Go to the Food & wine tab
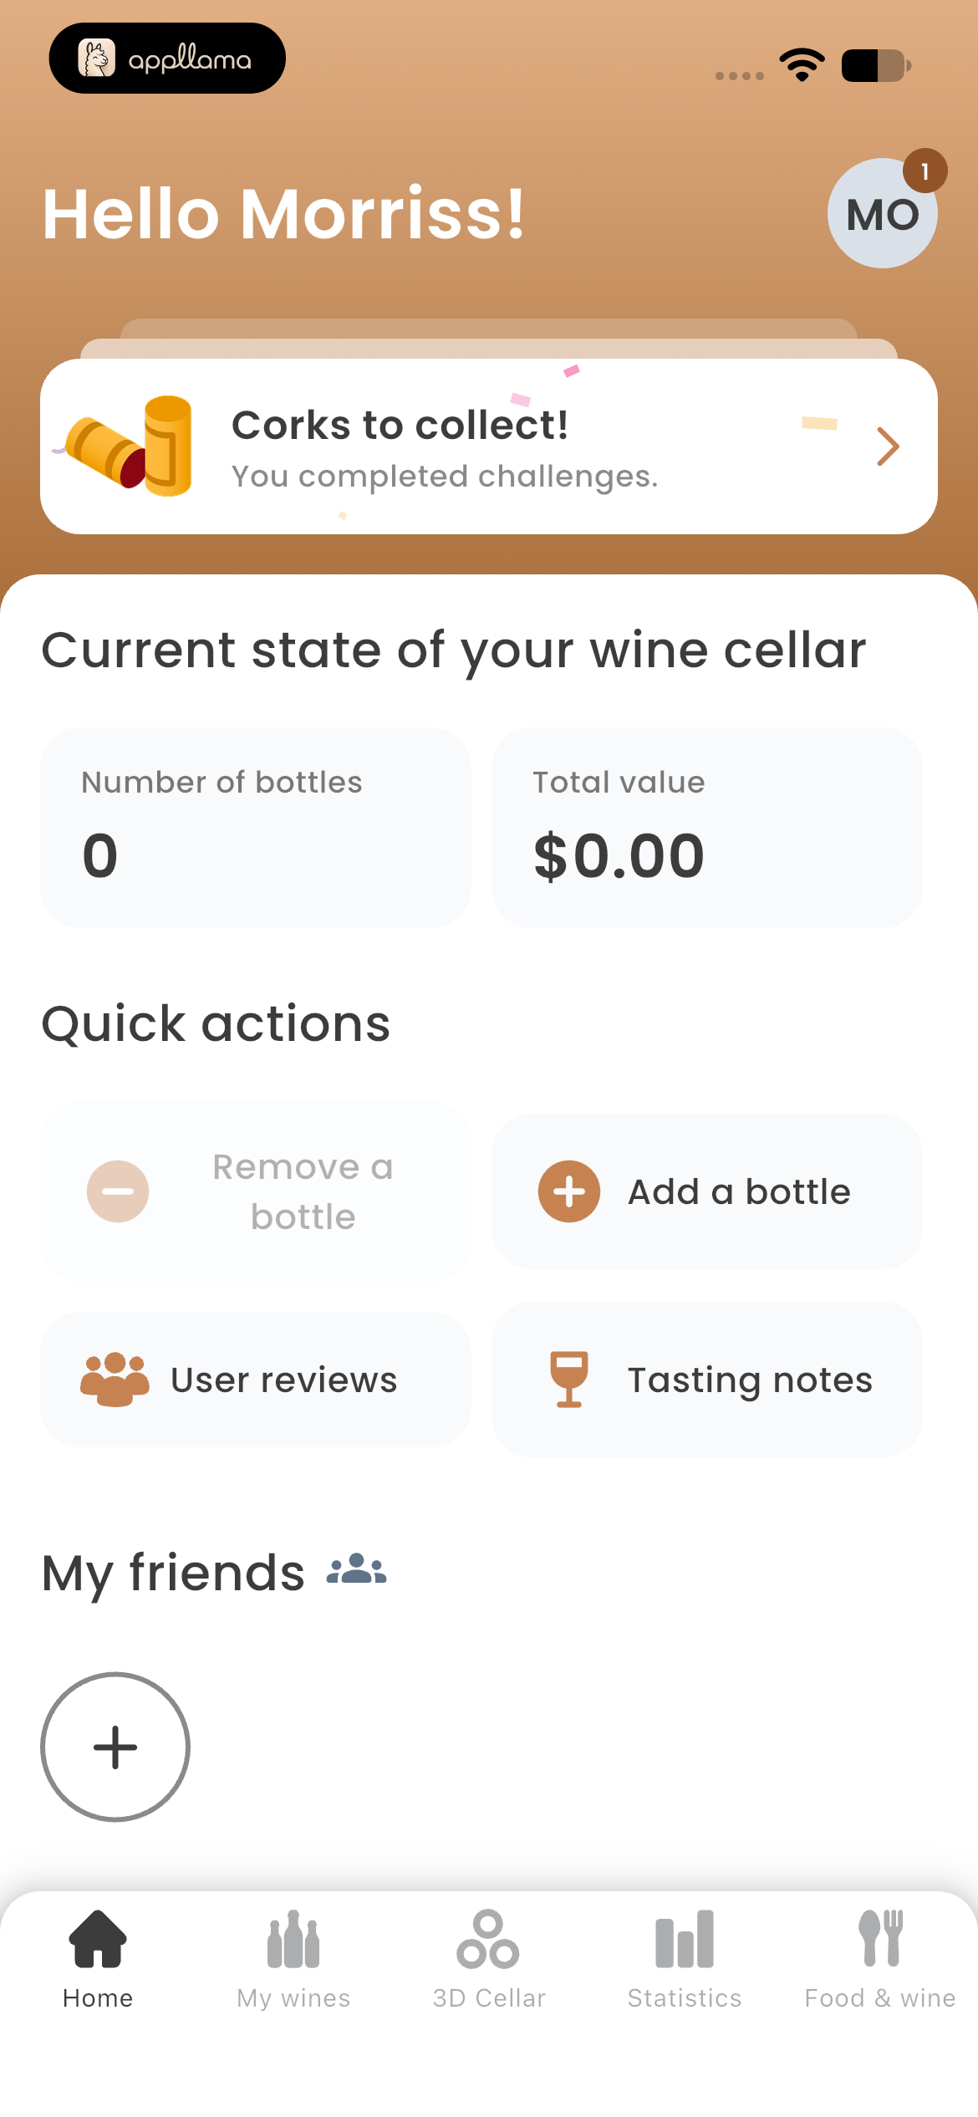Image resolution: width=978 pixels, height=2117 pixels. 880,1960
